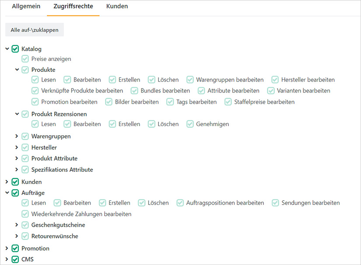Collapse the Produkte section
361x265 pixels.
(x=17, y=69)
